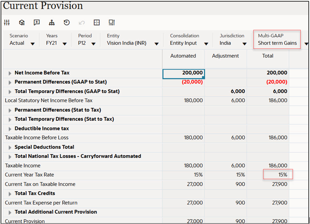Click the grid selection icon
310x224 pixels.
pyautogui.click(x=97, y=22)
